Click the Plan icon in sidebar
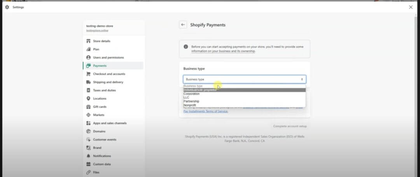420x177 pixels. coord(88,49)
